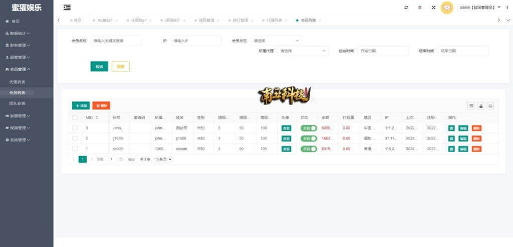513x247 pixels.
Task: Click the refresh icon in top bar
Action: click(x=406, y=7)
